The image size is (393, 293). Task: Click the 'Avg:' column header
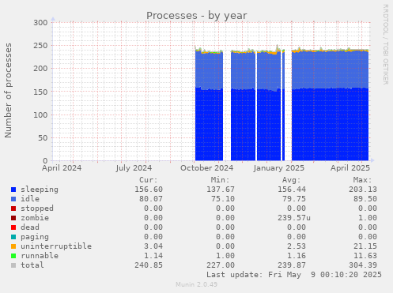pos(292,180)
